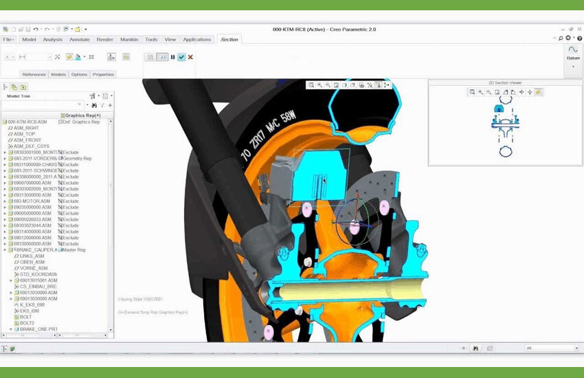The width and height of the screenshot is (584, 378).
Task: Open the Favorites navigator tab
Action: pyautogui.click(x=23, y=87)
